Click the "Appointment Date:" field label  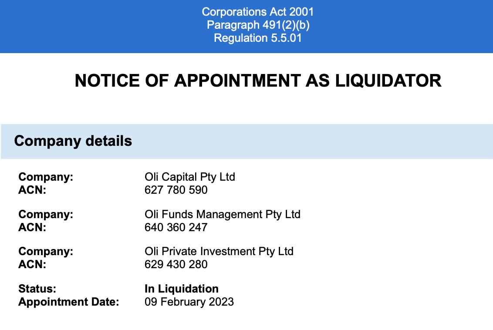(68, 302)
